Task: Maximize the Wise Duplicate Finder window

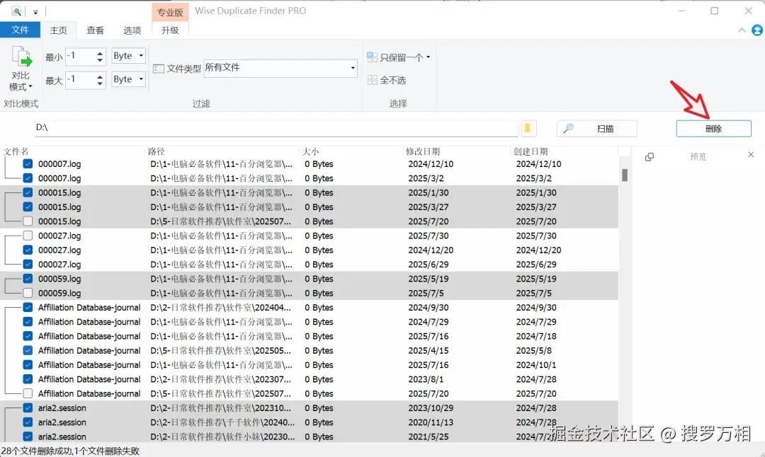Action: pos(714,11)
